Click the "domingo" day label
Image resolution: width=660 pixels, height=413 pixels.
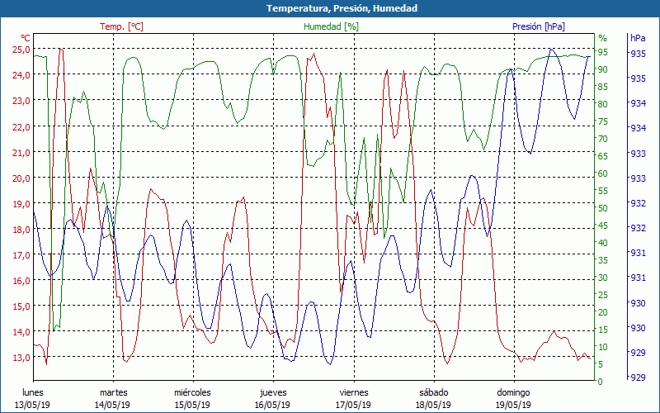tap(513, 393)
